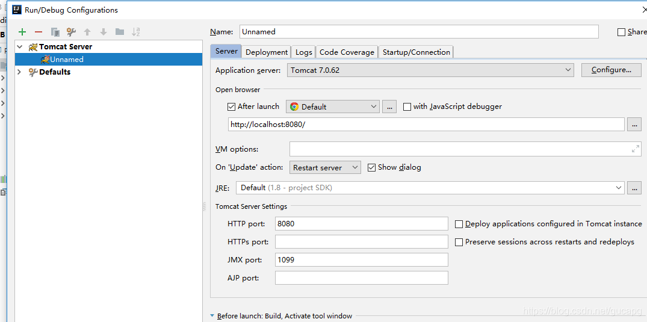This screenshot has height=322, width=647.
Task: Open the browser selection dropdown
Action: (x=333, y=107)
